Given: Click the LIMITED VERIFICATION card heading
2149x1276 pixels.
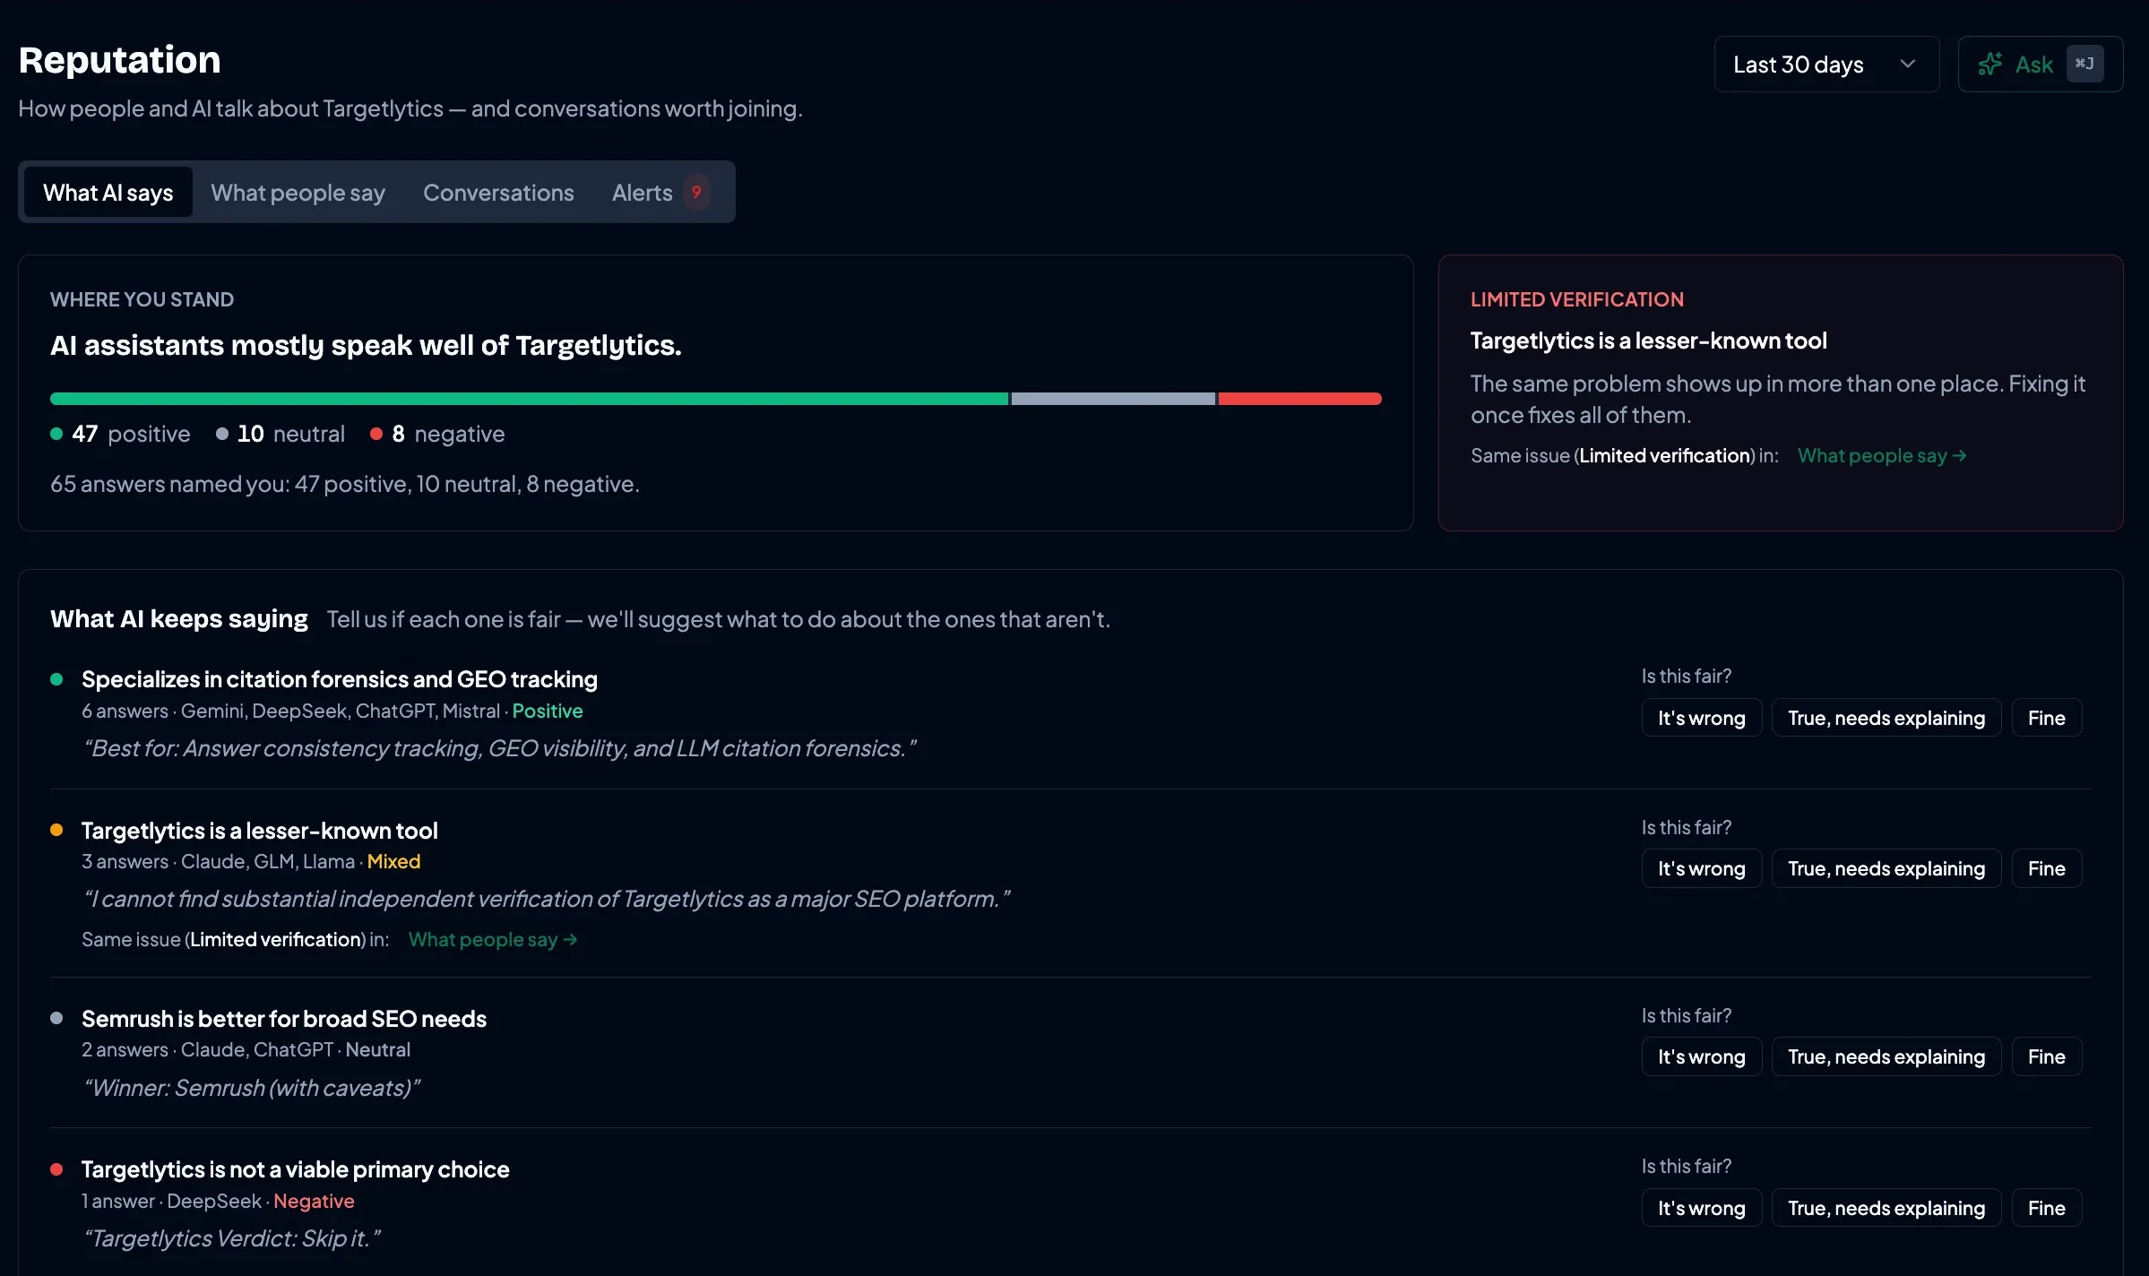Looking at the screenshot, I should click(1577, 299).
